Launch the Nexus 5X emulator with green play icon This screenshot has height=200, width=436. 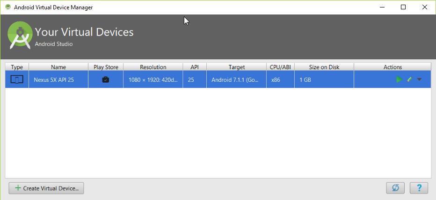tap(399, 80)
